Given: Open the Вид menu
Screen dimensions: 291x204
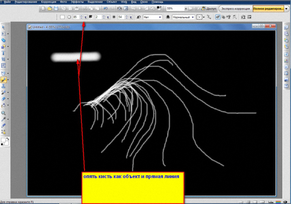Looking at the screenshot, I should [x=134, y=2].
